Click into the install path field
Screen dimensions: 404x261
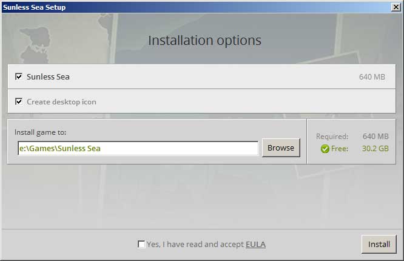pyautogui.click(x=138, y=148)
